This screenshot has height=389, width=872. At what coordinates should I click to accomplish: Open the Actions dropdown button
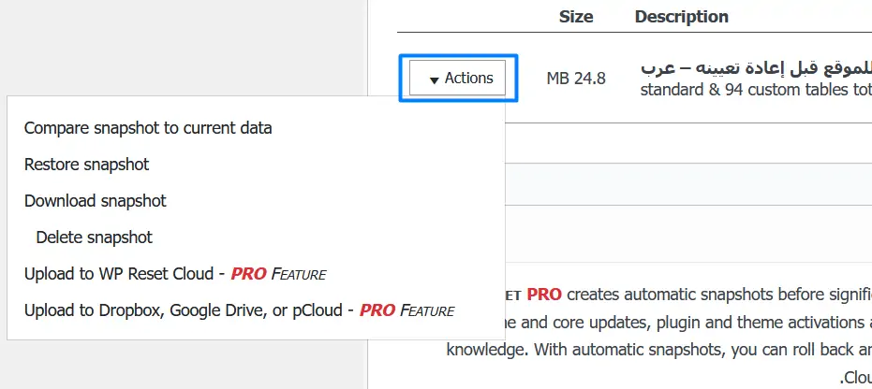coord(459,79)
